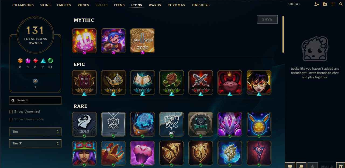The image size is (345, 168).
Task: Toggle the microphone mute button
Action: click(x=313, y=166)
